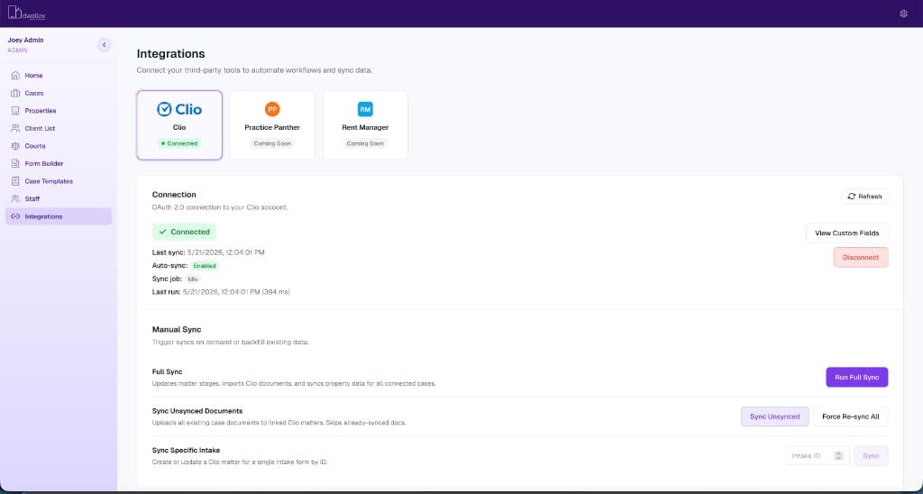
Task: Open Case Templates label
Action: [49, 181]
